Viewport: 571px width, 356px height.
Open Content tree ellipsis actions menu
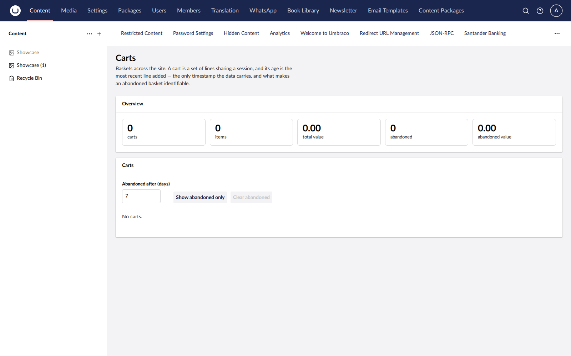point(90,34)
